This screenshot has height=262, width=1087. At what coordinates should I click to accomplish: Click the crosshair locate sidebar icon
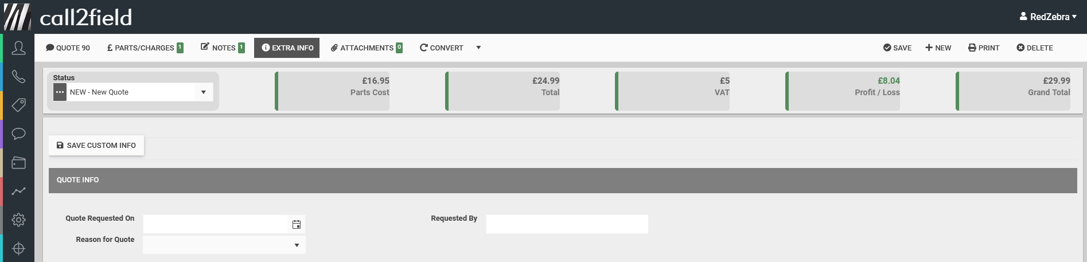(x=18, y=249)
